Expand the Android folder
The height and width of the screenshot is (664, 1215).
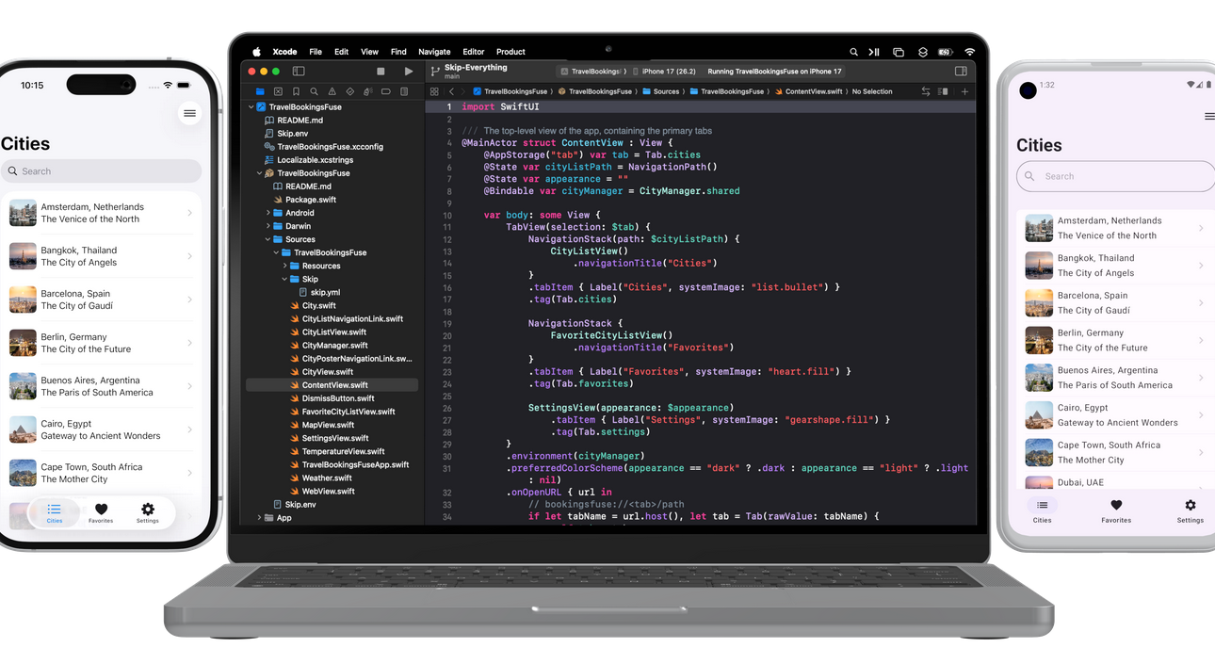[268, 213]
